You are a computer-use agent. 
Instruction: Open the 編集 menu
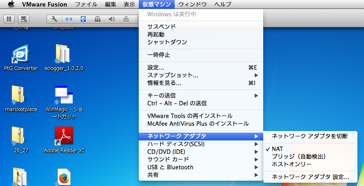point(111,4)
